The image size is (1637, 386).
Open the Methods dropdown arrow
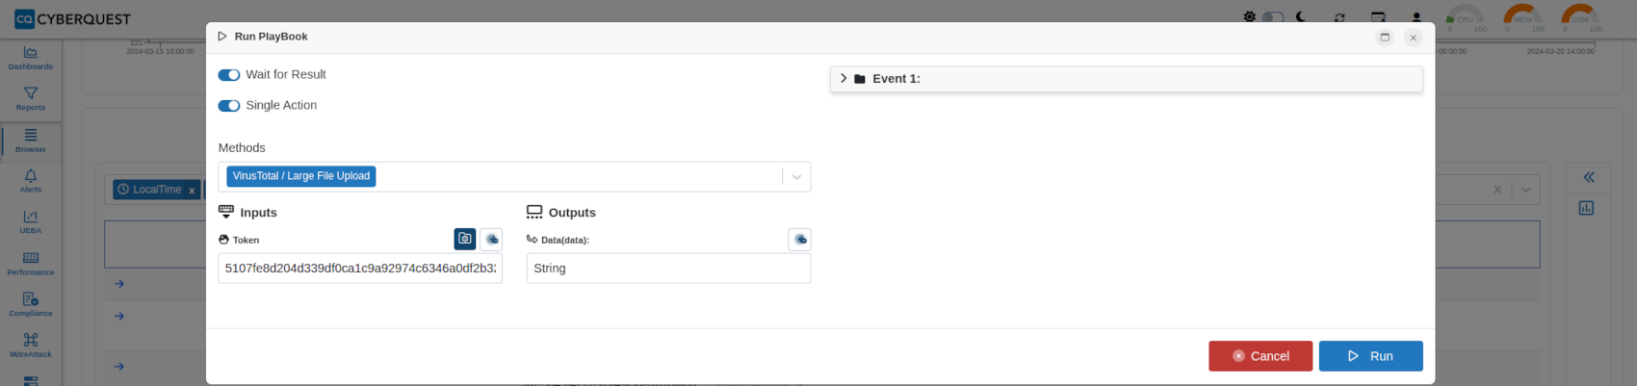tap(796, 177)
